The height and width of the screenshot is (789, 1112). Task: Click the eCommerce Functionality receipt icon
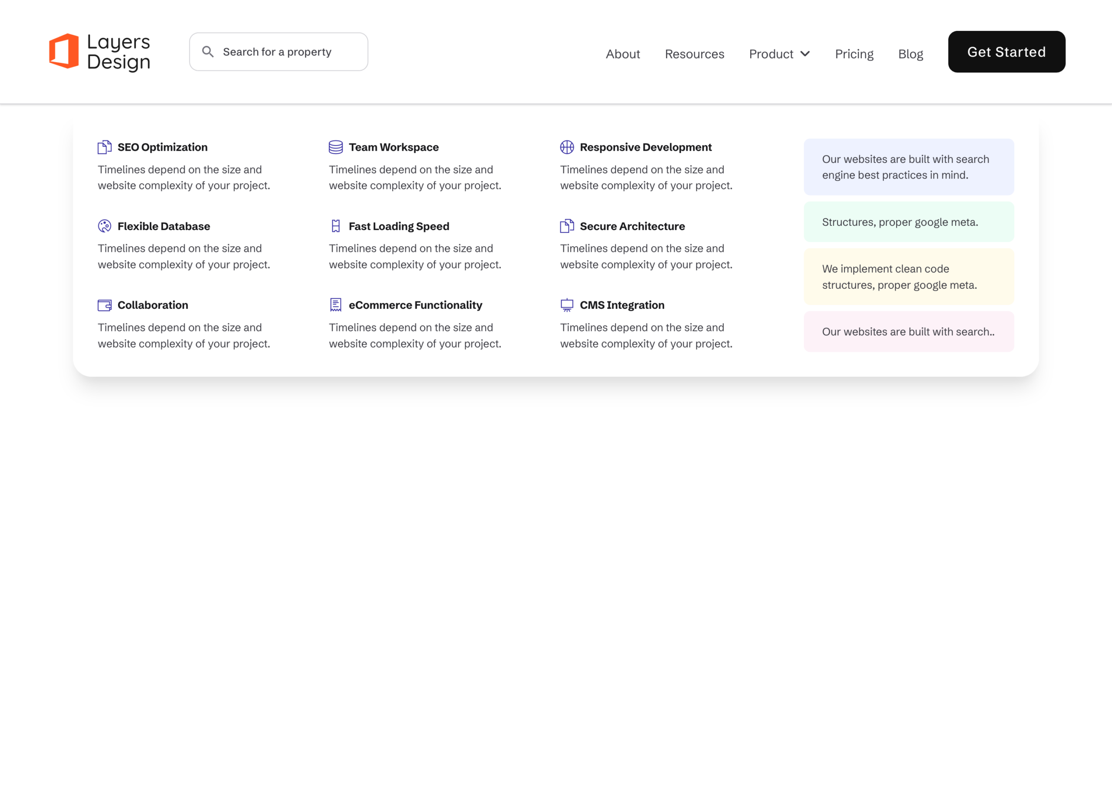[336, 305]
